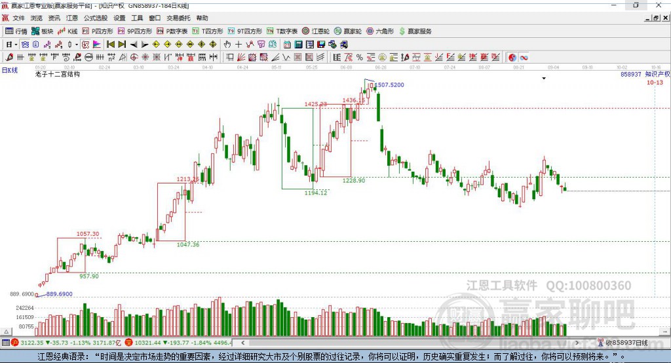Expand the candlestick style dropdown arrow
Viewport: 671px width, 363px height.
pyautogui.click(x=77, y=45)
